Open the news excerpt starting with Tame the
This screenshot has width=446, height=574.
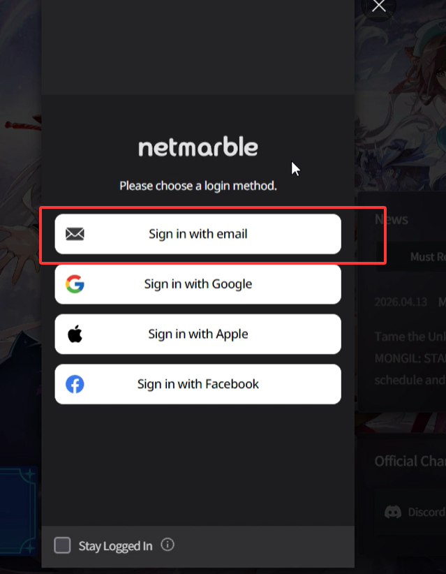click(410, 358)
